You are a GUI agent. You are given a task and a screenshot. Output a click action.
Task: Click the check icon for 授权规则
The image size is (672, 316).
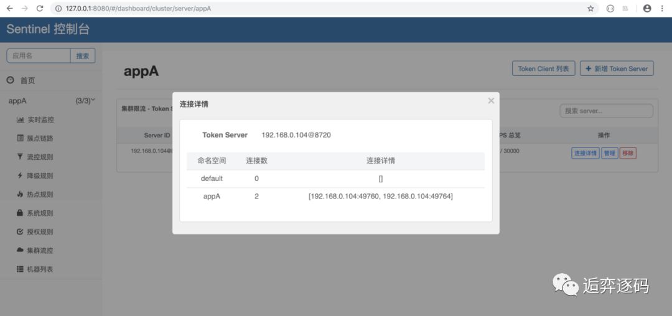[20, 231]
